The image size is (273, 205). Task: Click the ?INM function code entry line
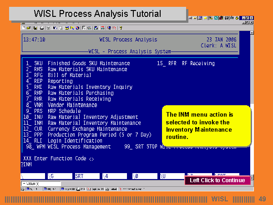click(x=27, y=164)
